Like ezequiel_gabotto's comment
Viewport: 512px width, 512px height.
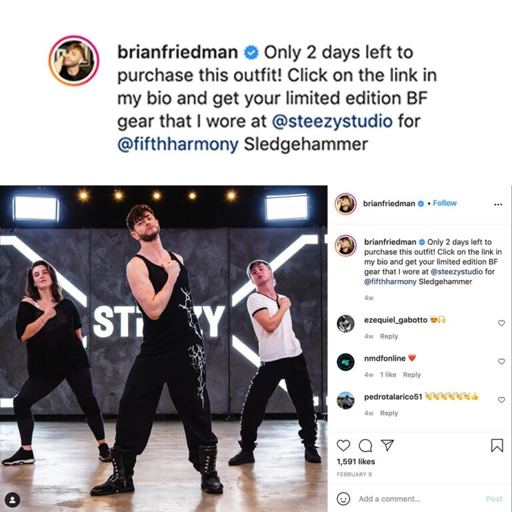501,323
